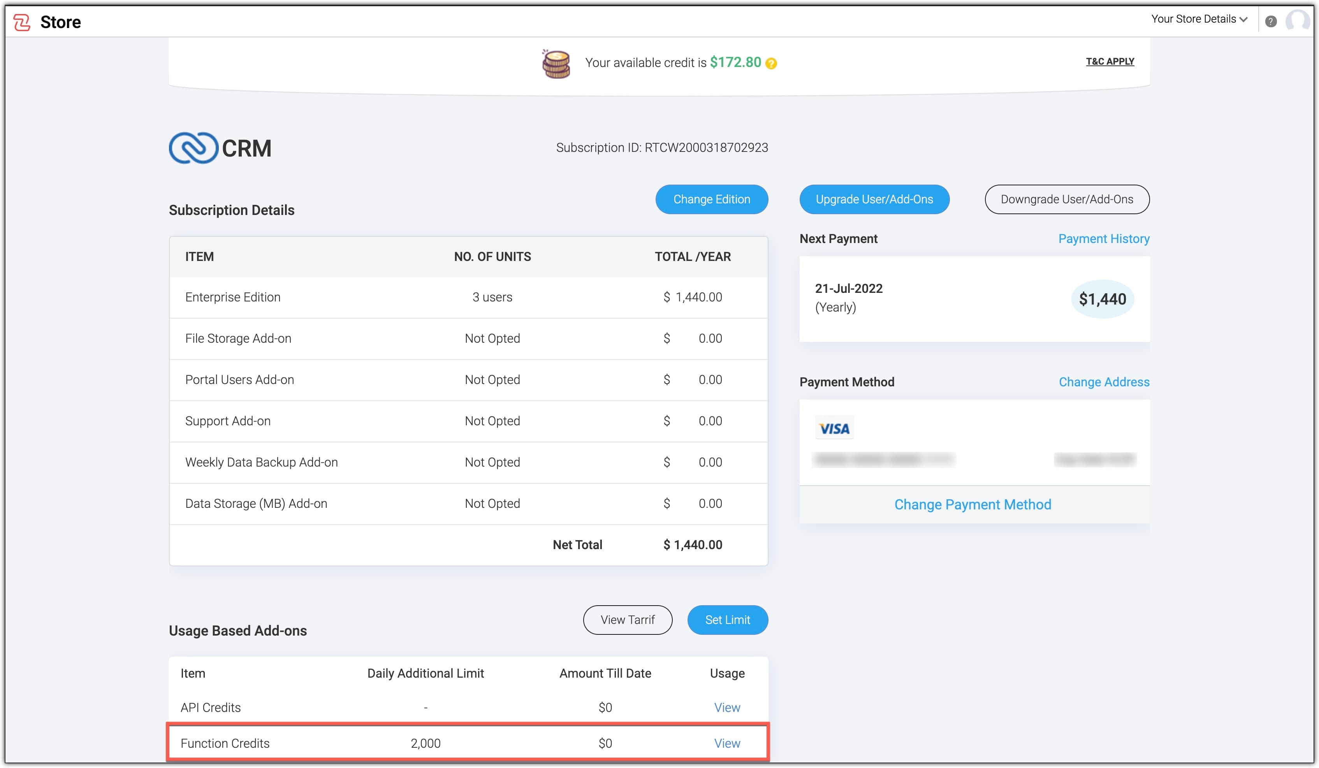The height and width of the screenshot is (768, 1319).
Task: Click the 3 users cell
Action: tap(492, 297)
